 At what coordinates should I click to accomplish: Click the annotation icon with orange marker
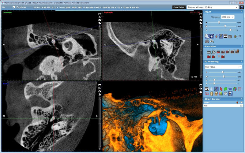pos(237,51)
